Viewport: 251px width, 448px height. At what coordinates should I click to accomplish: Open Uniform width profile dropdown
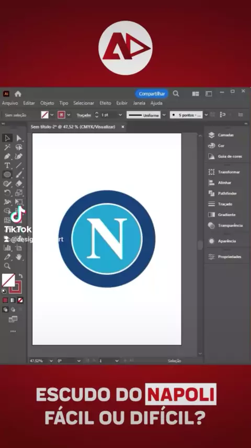(164, 115)
